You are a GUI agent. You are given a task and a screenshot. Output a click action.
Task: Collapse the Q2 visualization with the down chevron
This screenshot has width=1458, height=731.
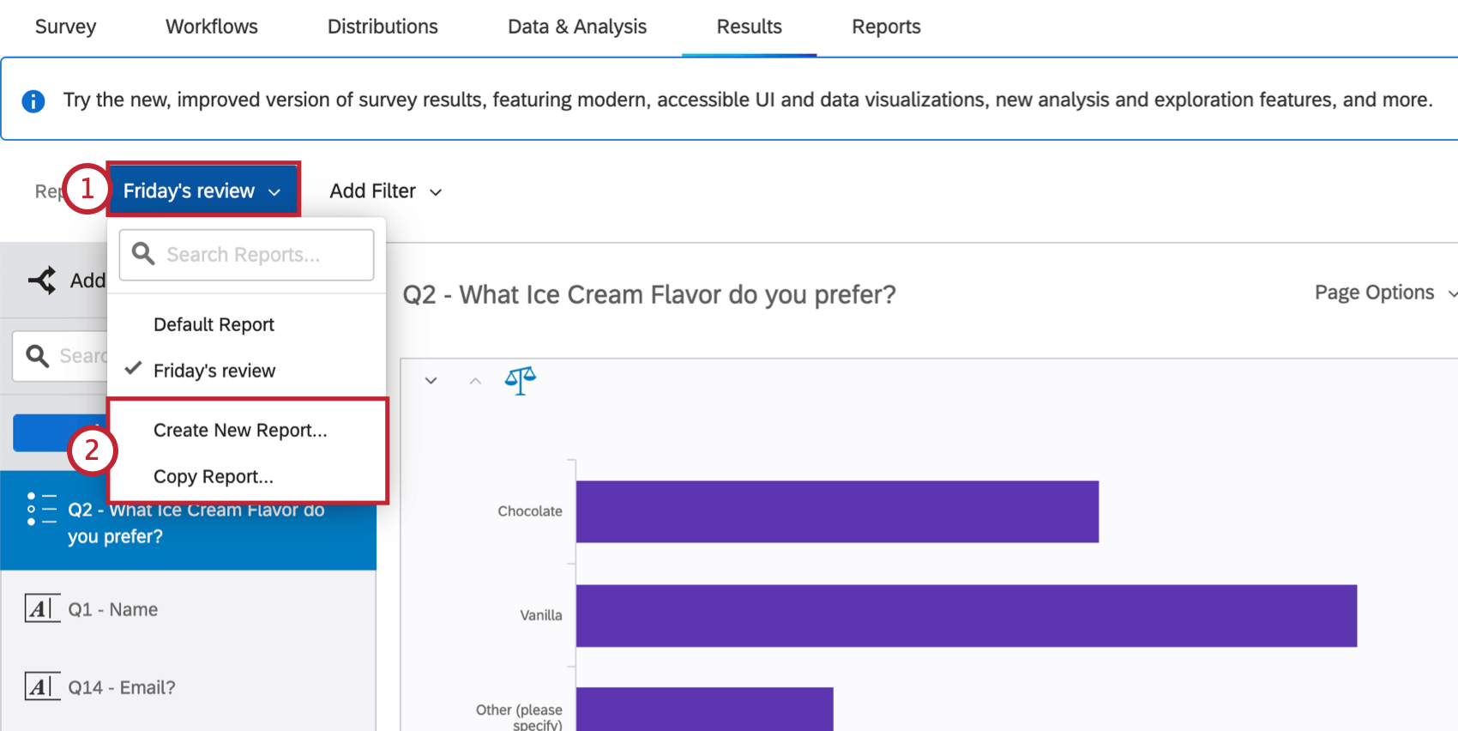pos(431,380)
